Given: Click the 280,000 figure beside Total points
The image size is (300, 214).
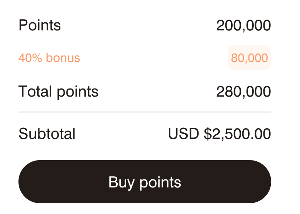Looking at the screenshot, I should 243,92.
